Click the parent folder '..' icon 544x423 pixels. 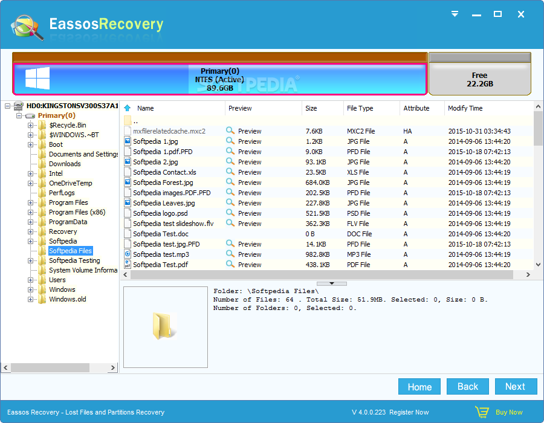pyautogui.click(x=128, y=121)
